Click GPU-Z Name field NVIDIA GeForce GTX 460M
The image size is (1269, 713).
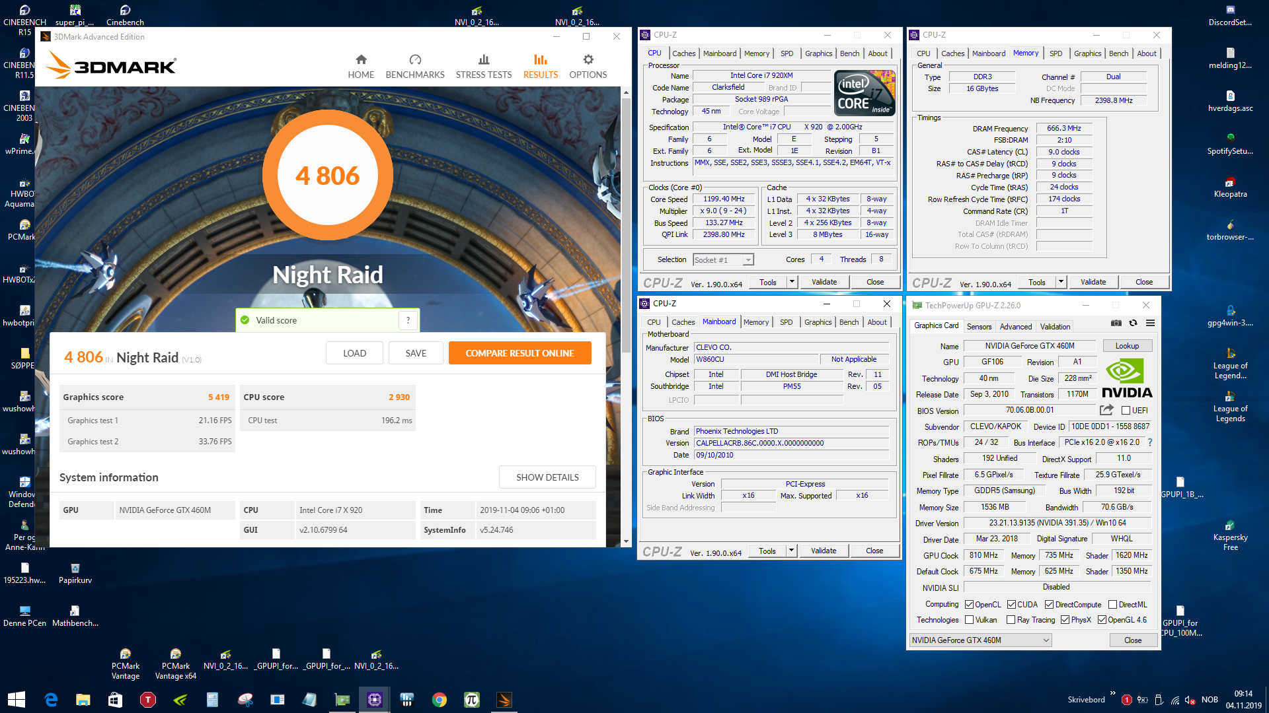click(1030, 346)
